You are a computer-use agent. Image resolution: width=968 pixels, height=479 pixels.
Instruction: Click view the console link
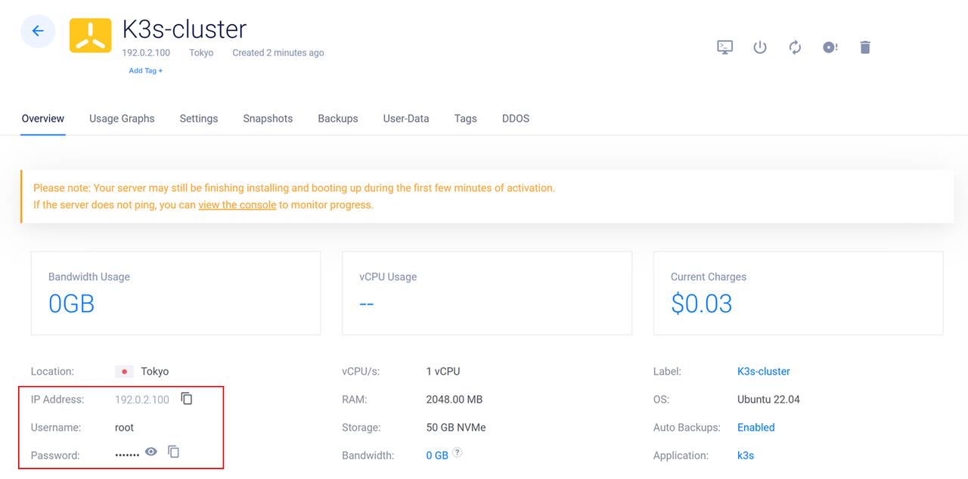tap(237, 204)
